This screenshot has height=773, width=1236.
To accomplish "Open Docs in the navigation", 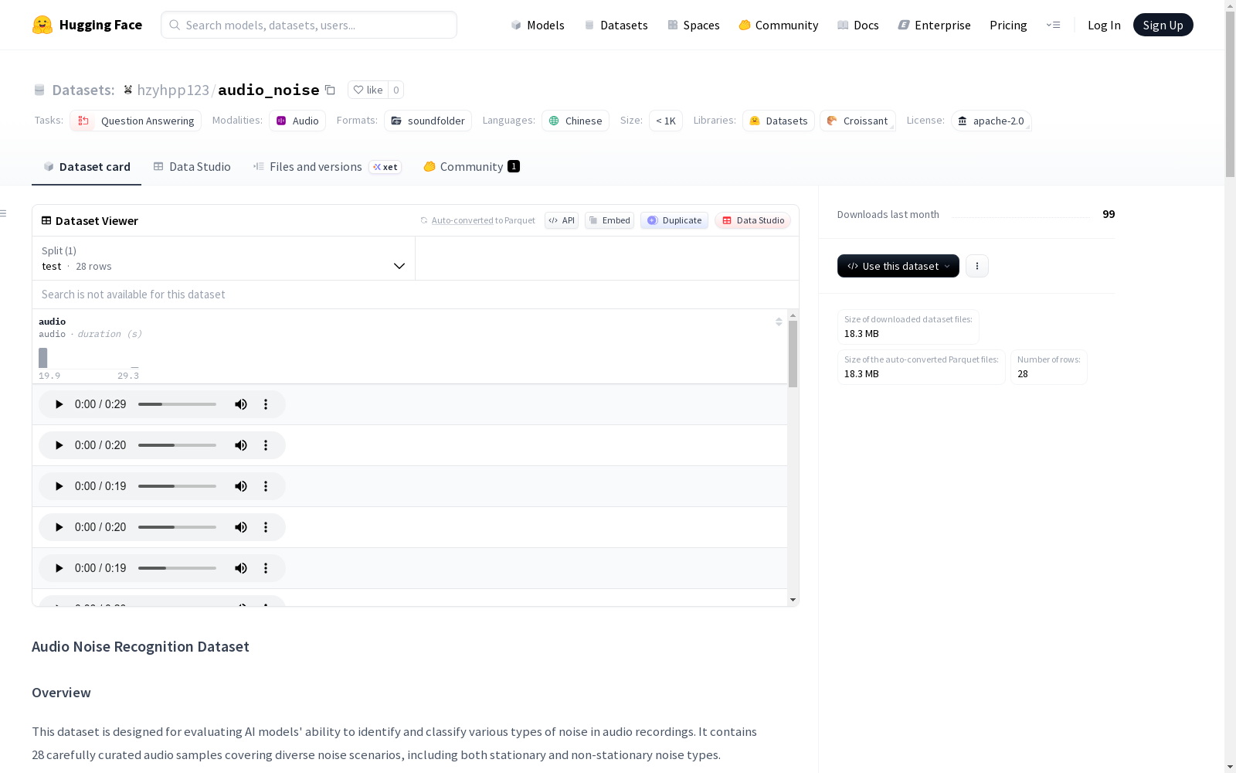I will 858,25.
